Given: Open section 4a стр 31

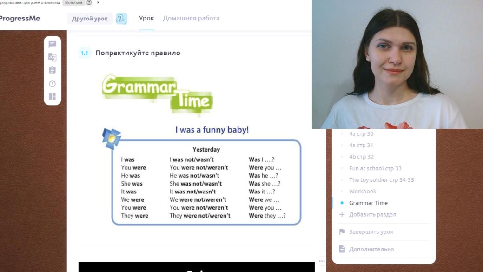Looking at the screenshot, I should click(361, 145).
